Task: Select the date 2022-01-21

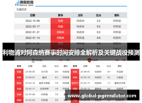Action: tap(33, 32)
